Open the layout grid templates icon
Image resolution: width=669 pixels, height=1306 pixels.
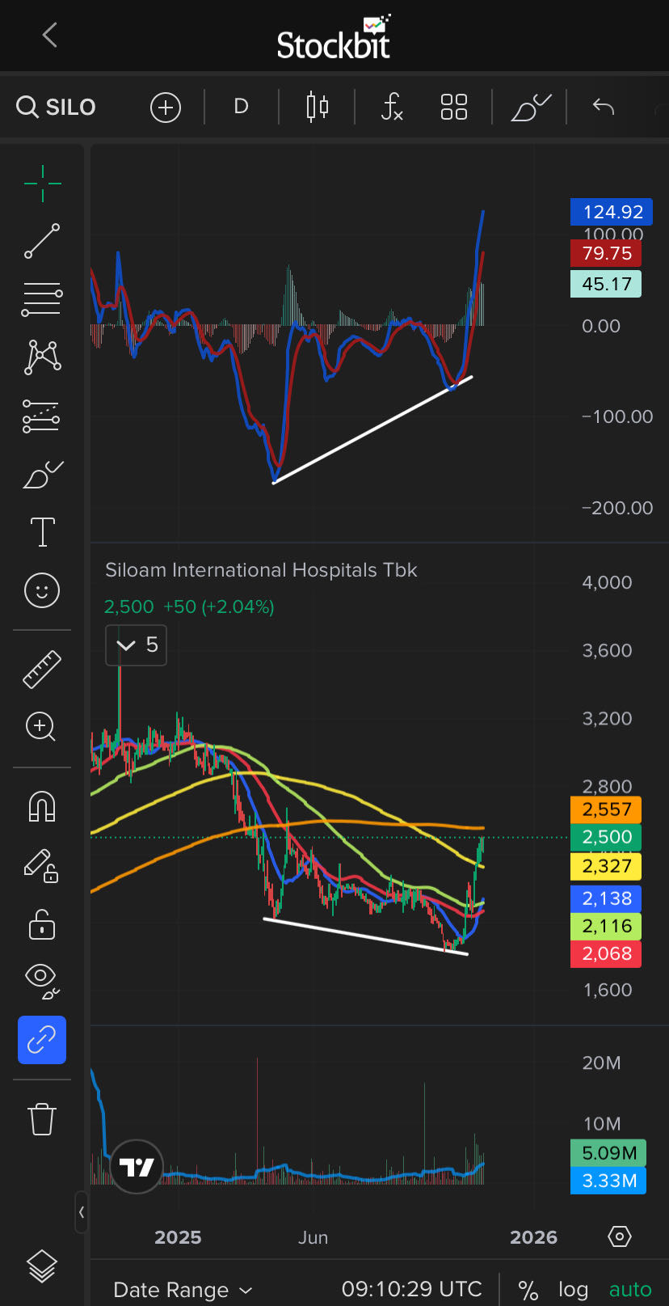click(454, 107)
